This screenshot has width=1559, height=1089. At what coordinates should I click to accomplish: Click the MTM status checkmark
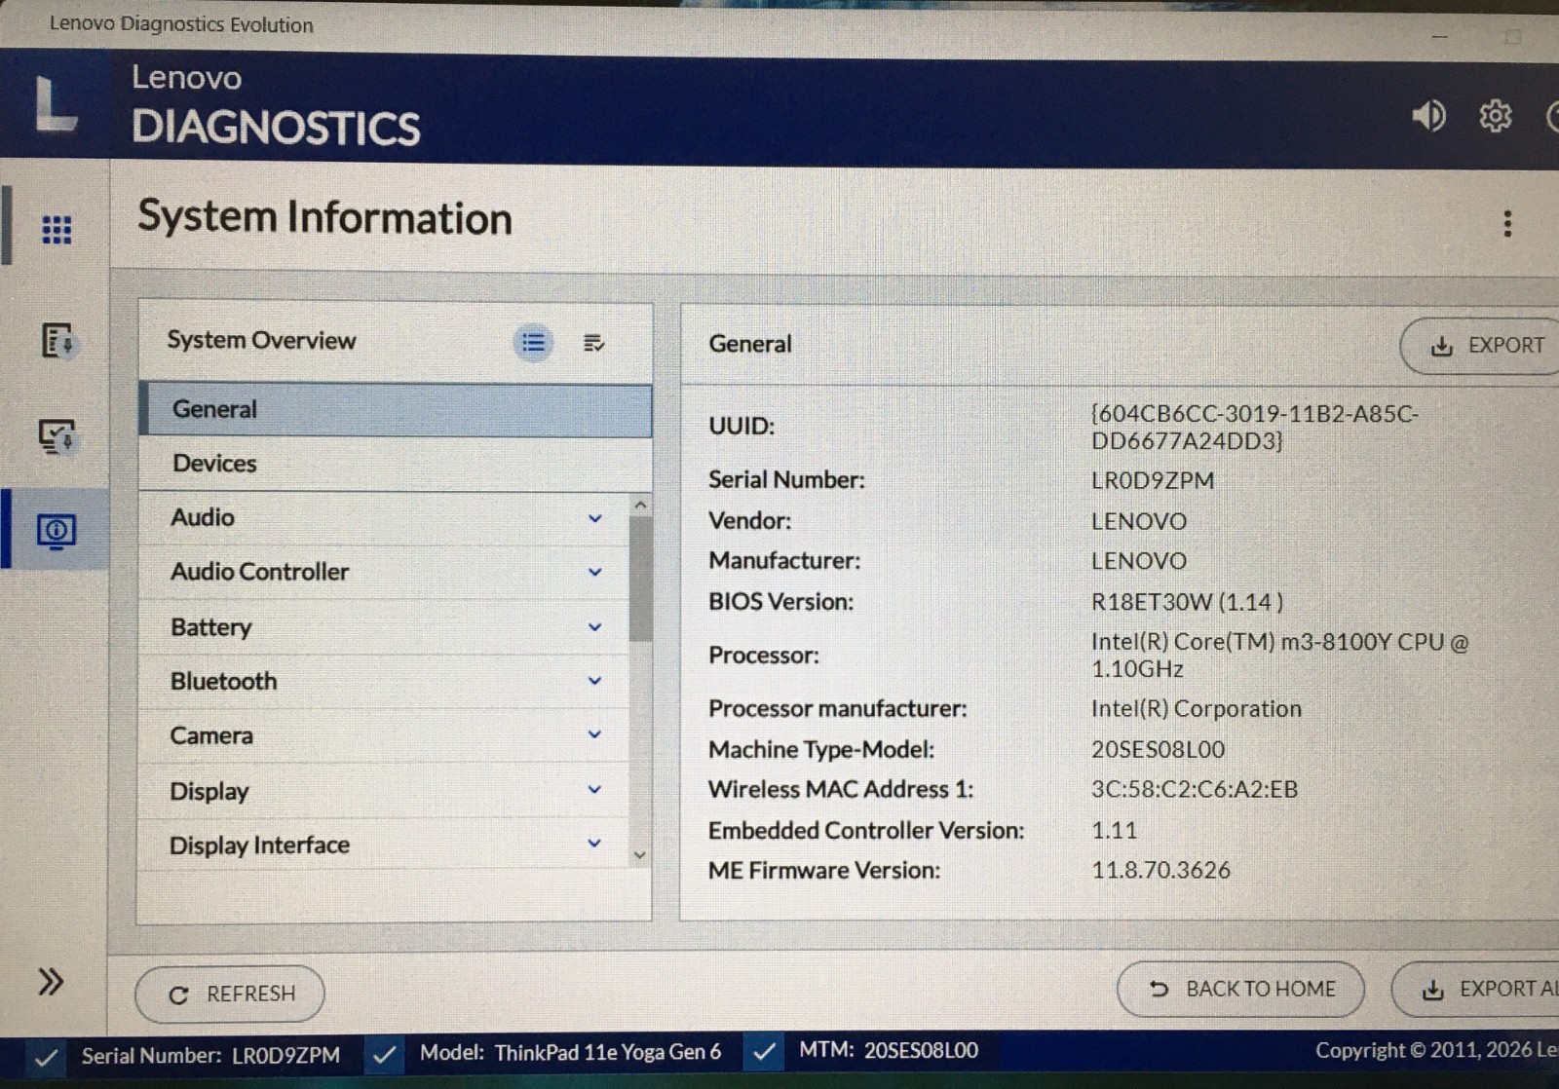pos(764,1051)
